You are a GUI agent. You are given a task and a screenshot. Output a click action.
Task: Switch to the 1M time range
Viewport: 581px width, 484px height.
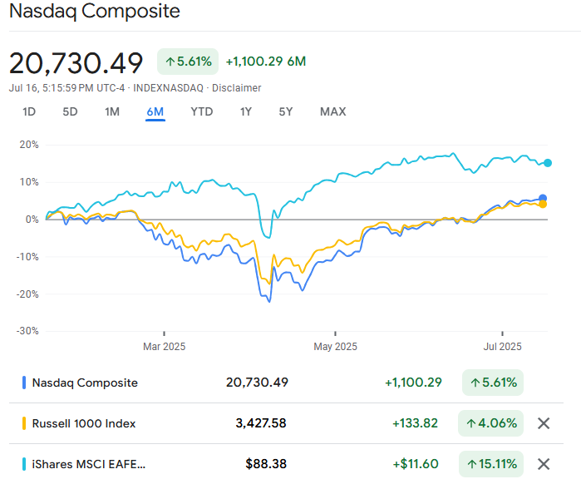click(112, 111)
